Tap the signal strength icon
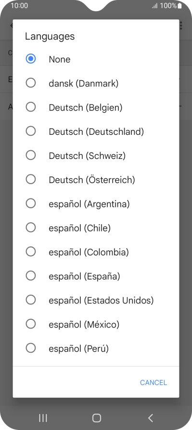Image resolution: width=192 pixels, height=430 pixels. 155,6
